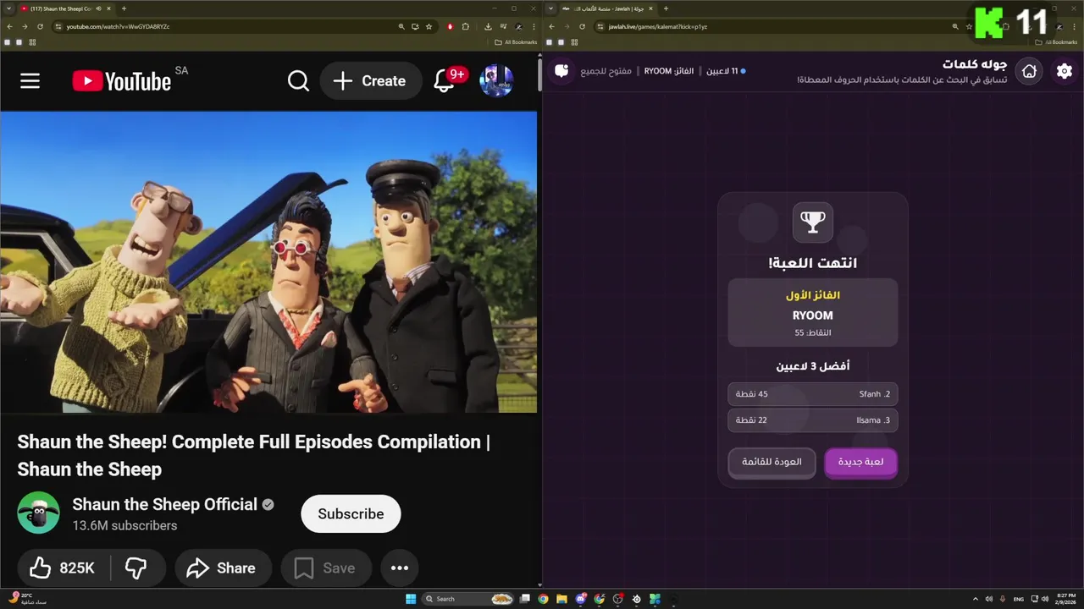Open extensions puzzle icon in YouTube window

coord(465,26)
